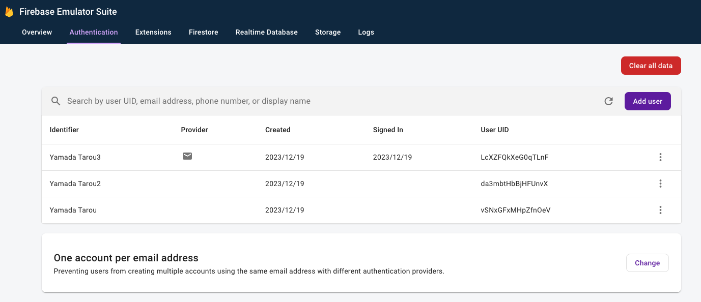Open the Firestore tab

(x=203, y=32)
